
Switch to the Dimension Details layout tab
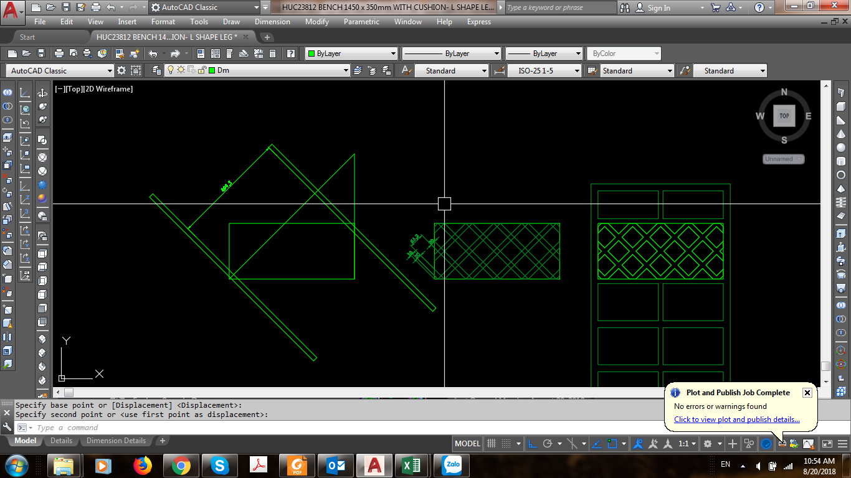(x=116, y=441)
